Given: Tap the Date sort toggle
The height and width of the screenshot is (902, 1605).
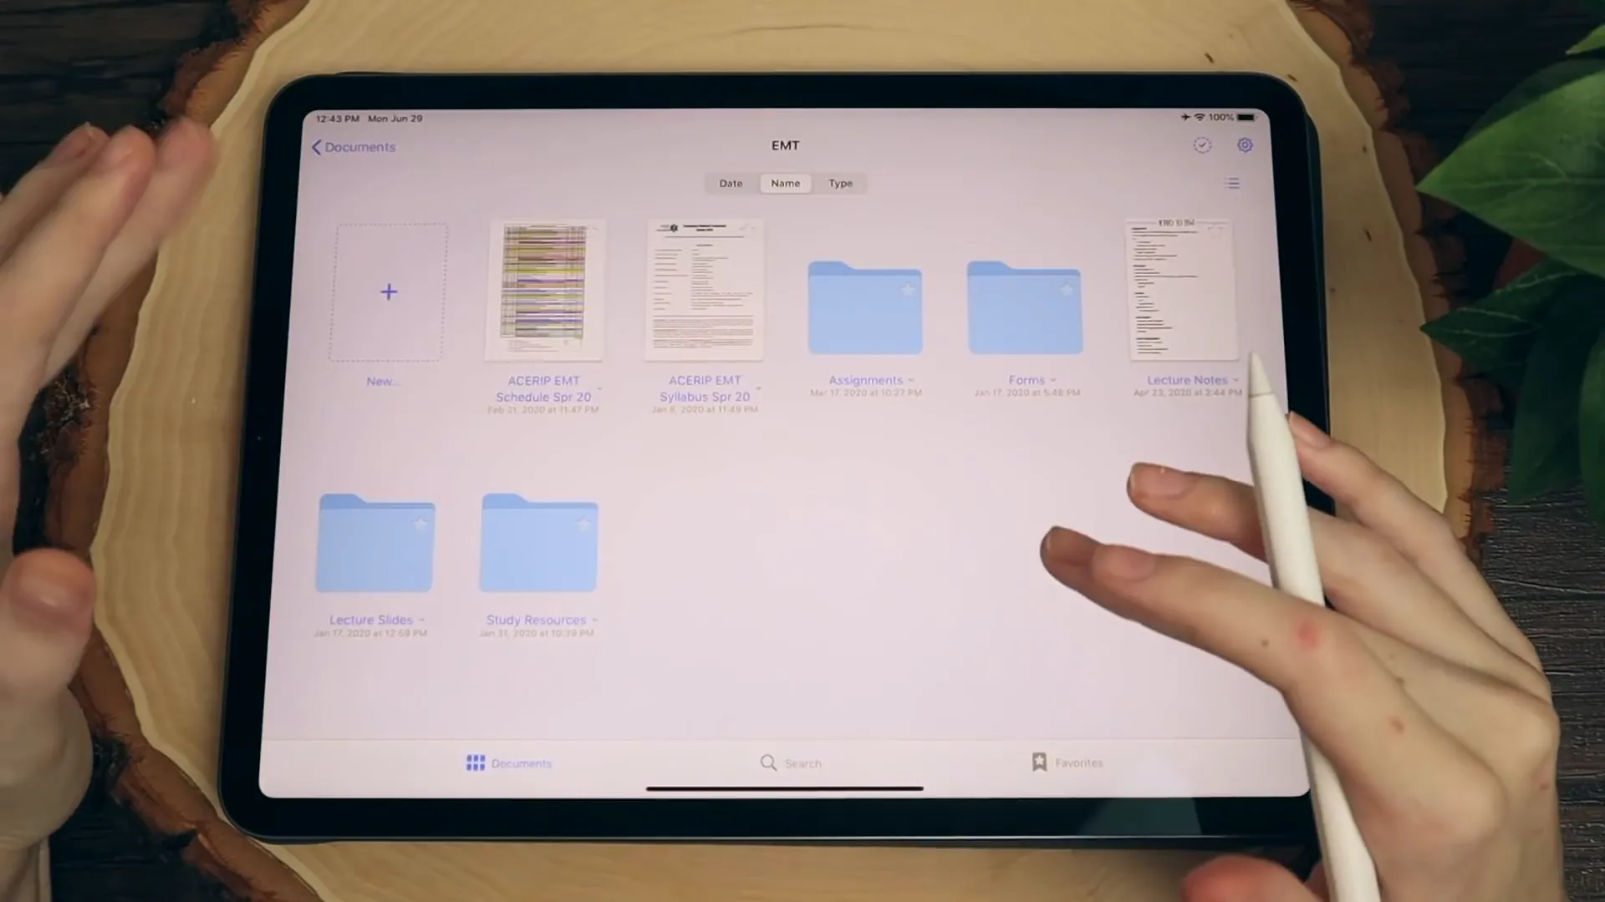Looking at the screenshot, I should pyautogui.click(x=731, y=183).
